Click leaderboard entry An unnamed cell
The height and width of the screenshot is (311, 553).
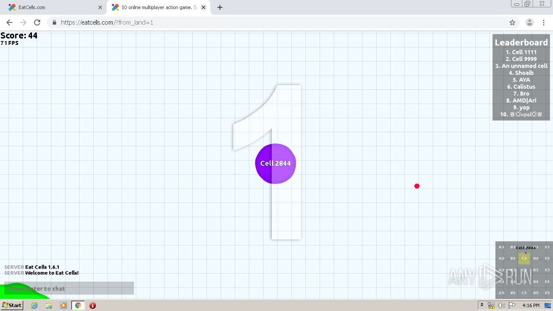click(521, 66)
